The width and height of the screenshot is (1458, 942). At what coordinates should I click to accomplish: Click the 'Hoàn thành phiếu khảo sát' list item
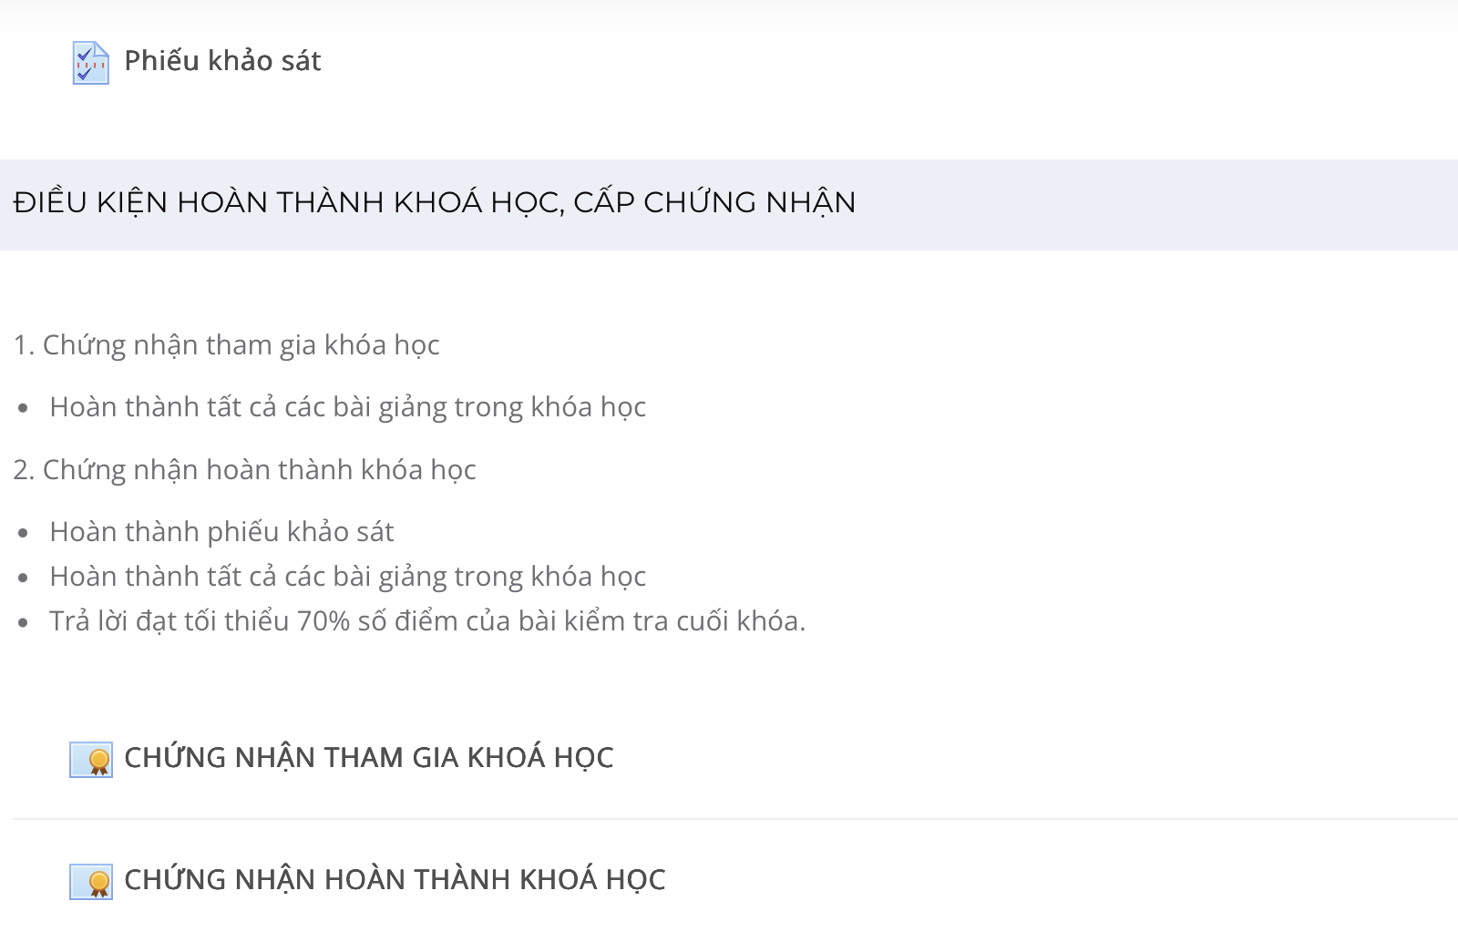[x=221, y=532]
